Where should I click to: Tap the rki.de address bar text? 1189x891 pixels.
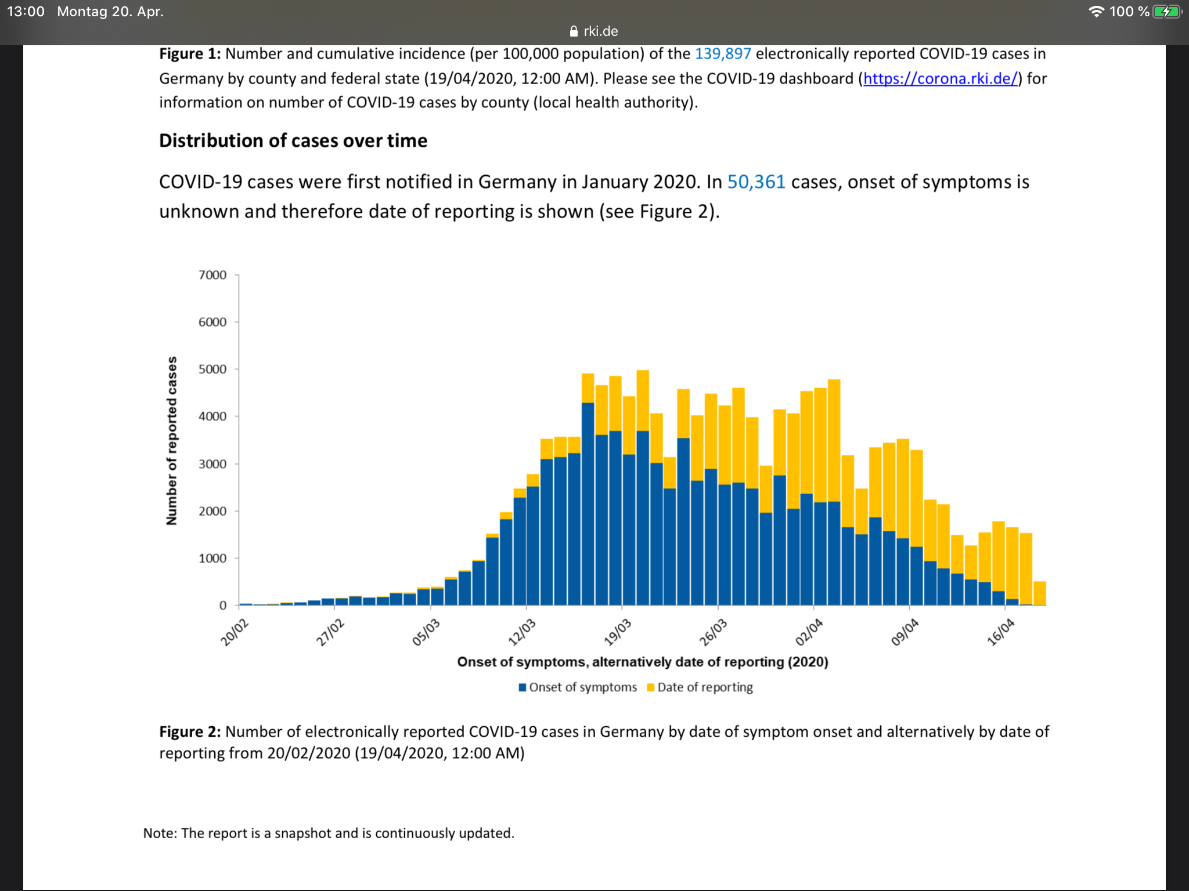[601, 31]
